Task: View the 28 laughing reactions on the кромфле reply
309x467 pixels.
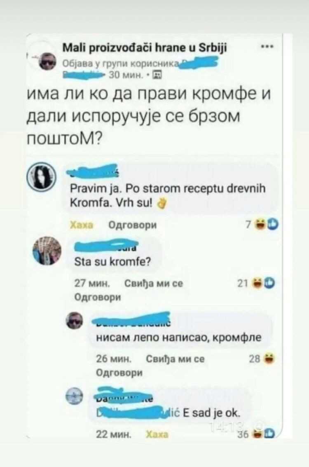Action: click(x=262, y=359)
